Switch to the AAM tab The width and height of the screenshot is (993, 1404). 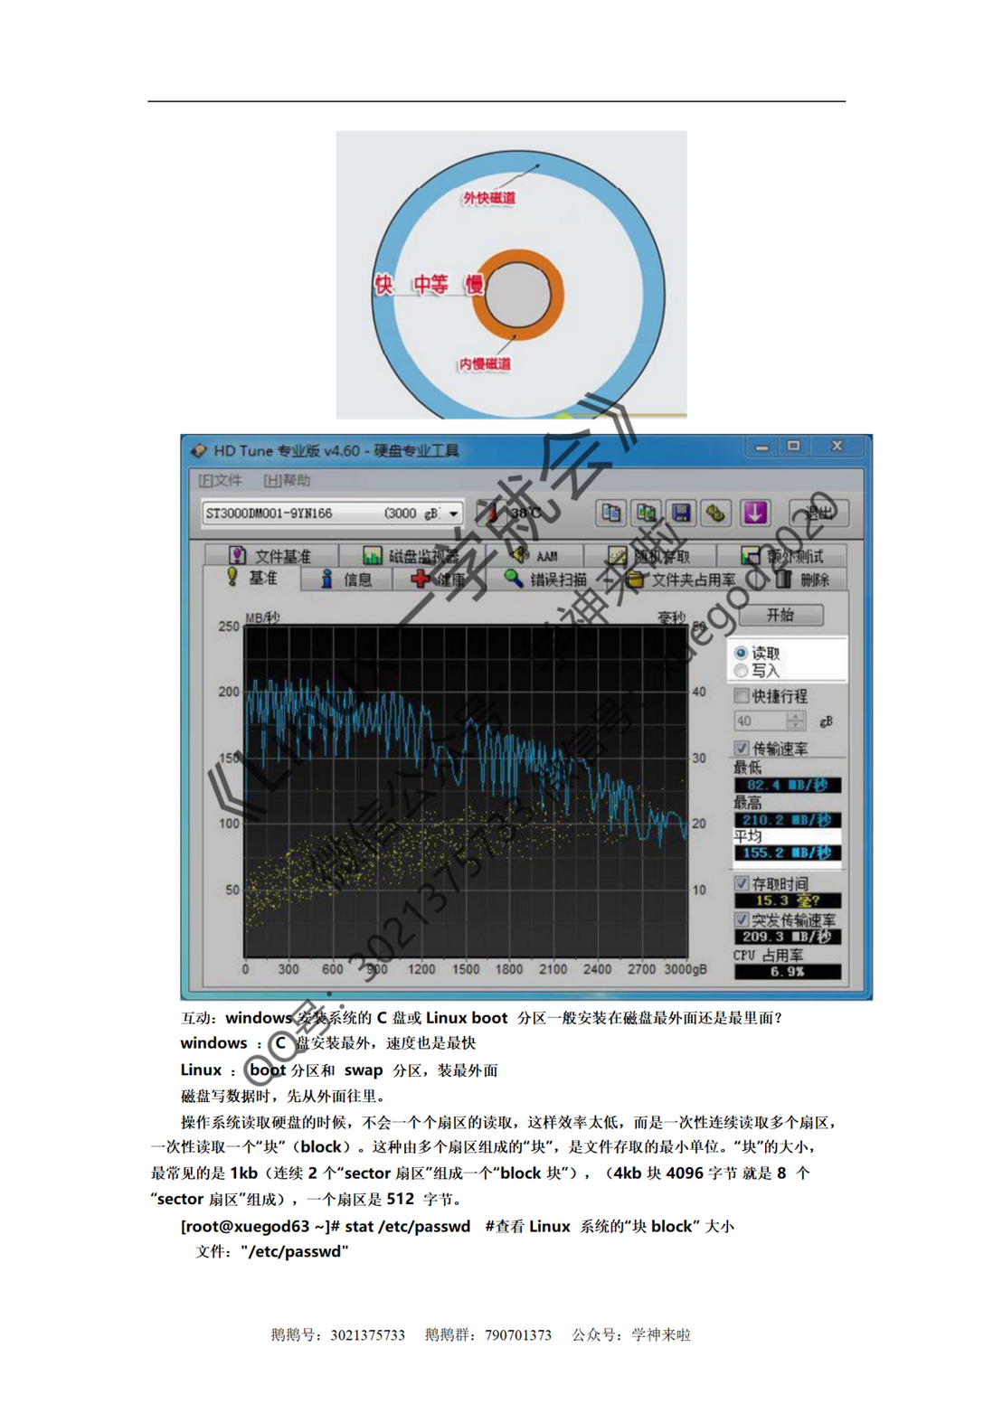point(535,555)
